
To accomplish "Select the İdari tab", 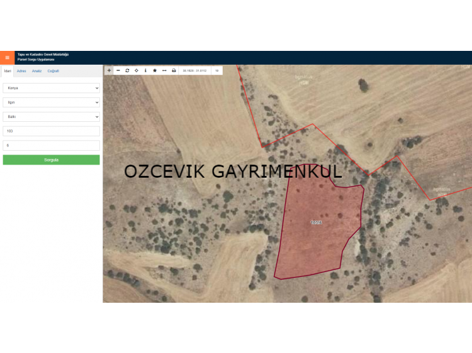I will 8,71.
